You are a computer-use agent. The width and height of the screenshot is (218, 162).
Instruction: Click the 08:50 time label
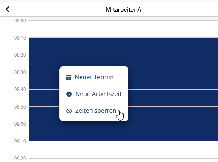coord(20,107)
